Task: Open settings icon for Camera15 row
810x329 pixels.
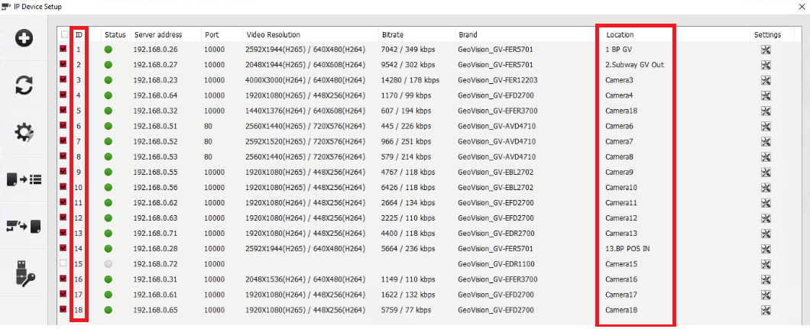Action: (766, 264)
